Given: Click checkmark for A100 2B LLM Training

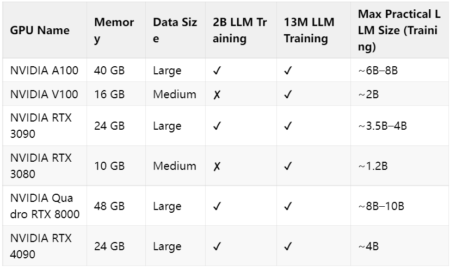Looking at the screenshot, I should (217, 71).
